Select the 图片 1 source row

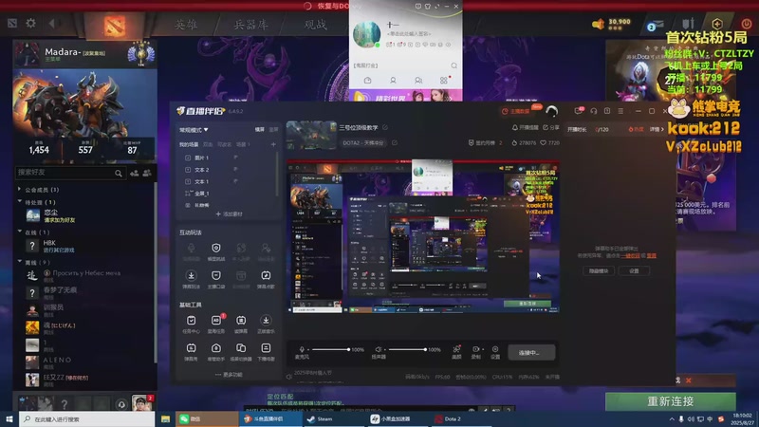click(x=228, y=158)
